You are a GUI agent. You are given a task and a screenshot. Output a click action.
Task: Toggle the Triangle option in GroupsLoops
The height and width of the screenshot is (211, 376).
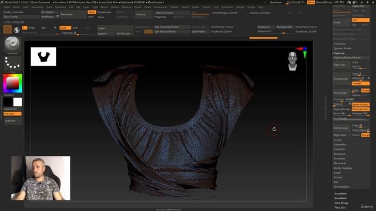pyautogui.click(x=360, y=83)
